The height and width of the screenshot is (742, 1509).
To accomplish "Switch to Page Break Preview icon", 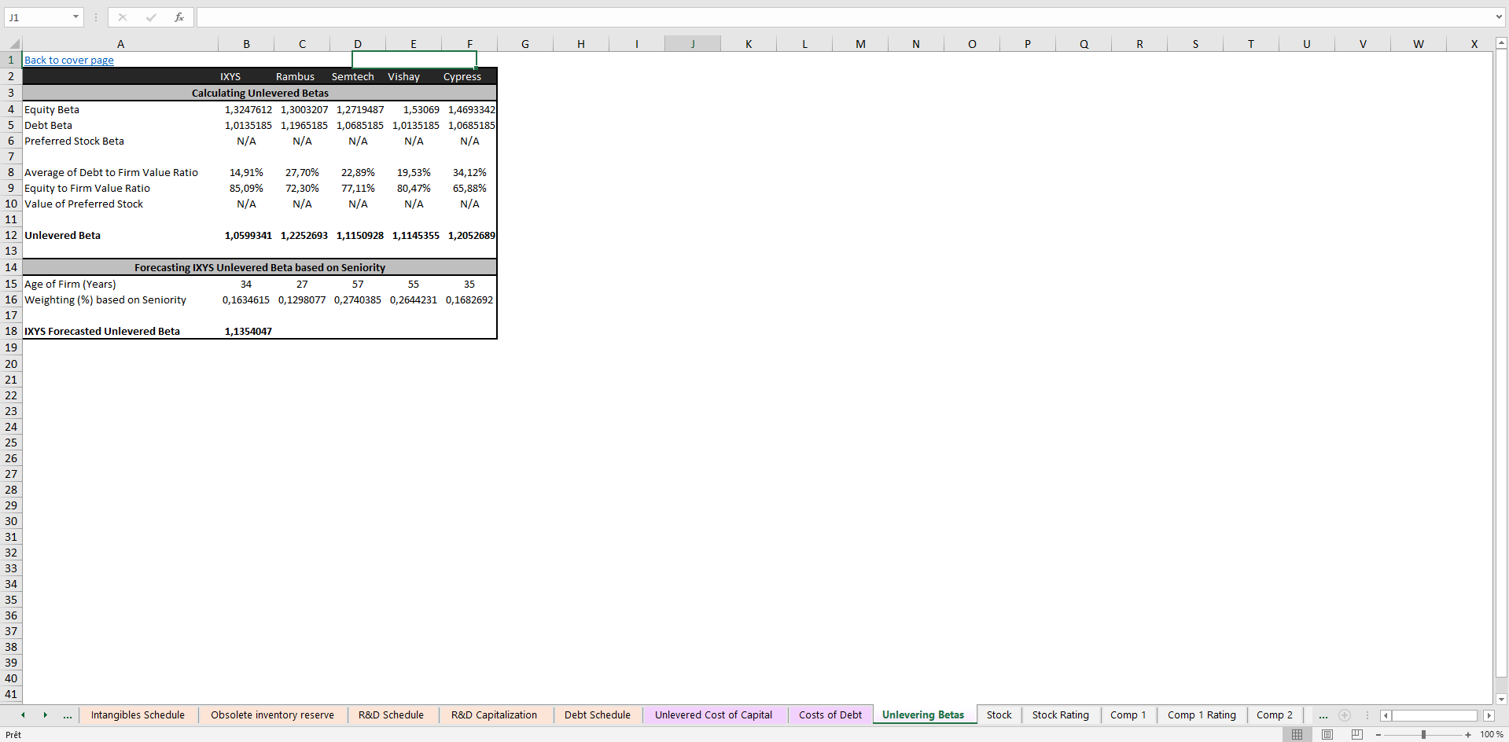I will pos(1357,734).
